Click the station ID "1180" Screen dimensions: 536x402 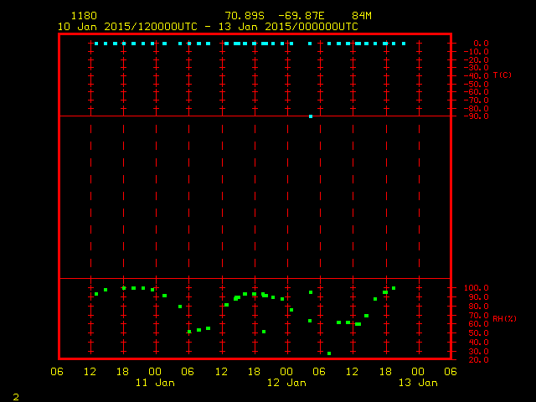point(84,16)
